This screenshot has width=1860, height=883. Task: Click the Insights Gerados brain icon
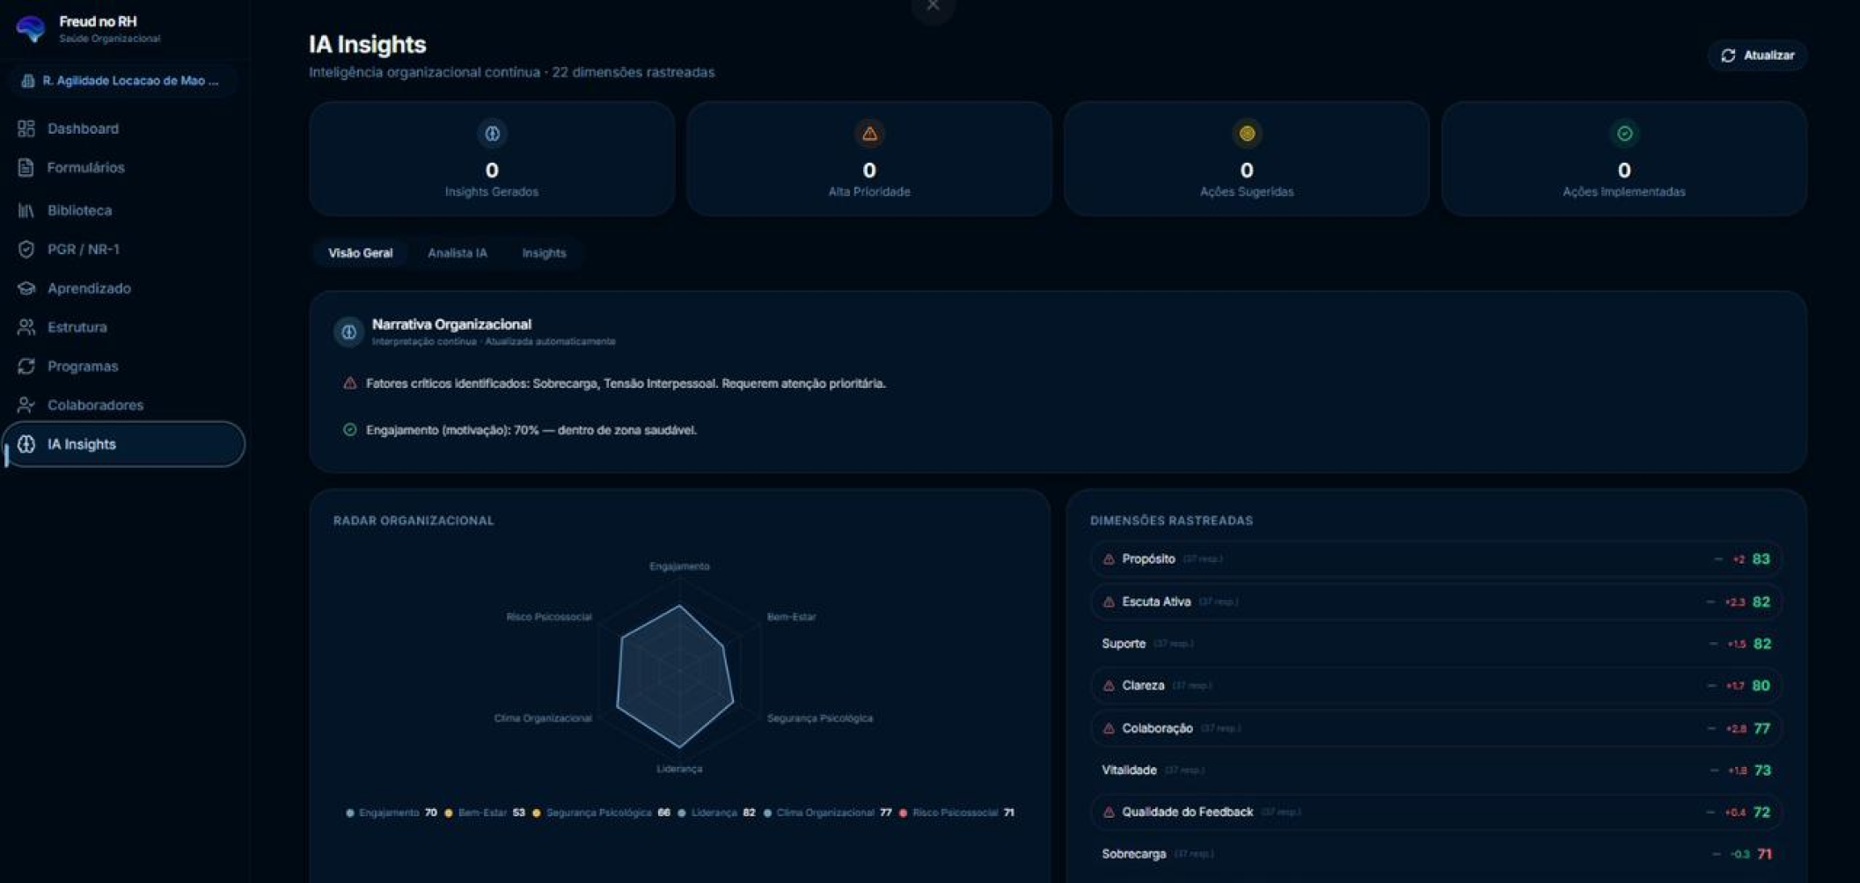pos(492,134)
